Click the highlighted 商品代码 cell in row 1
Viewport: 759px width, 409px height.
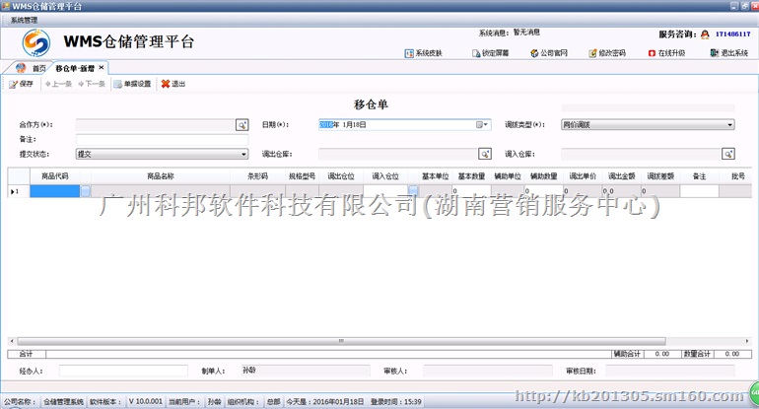[54, 191]
